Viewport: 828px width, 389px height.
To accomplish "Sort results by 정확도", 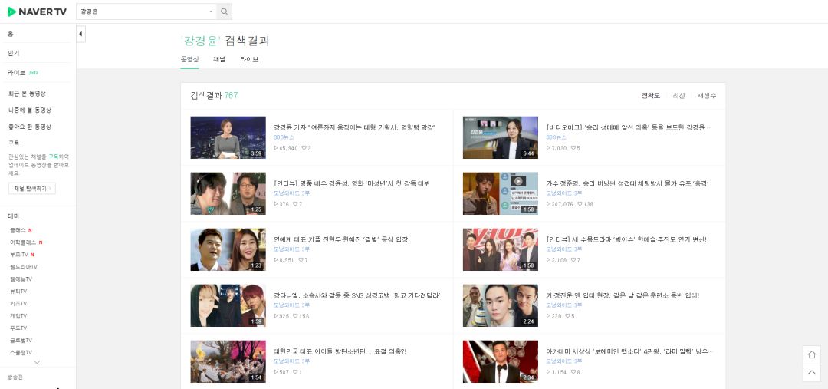I will click(651, 96).
